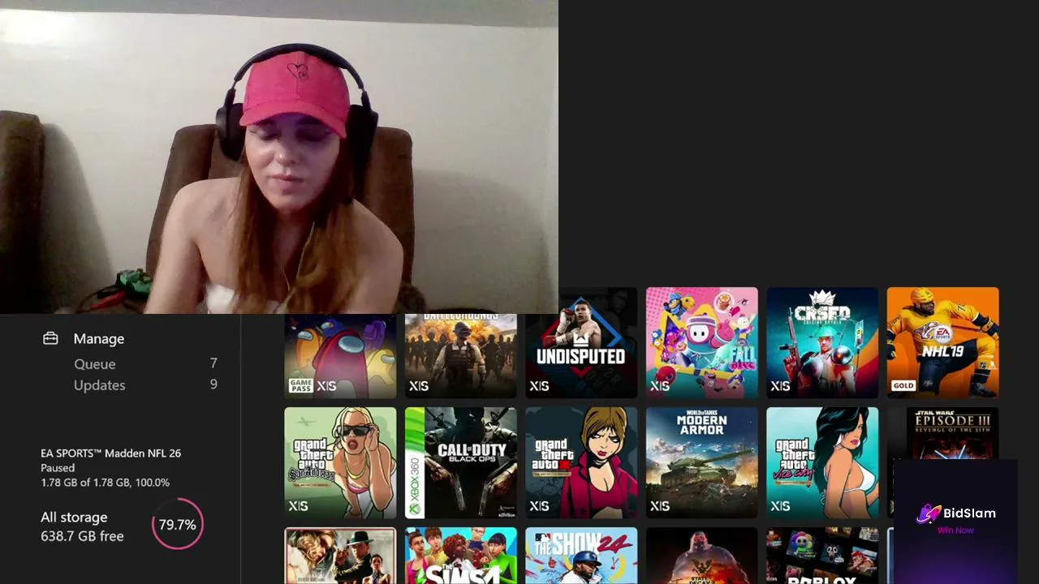Launch the NHL 19 game tile
The image size is (1039, 584).
point(942,342)
